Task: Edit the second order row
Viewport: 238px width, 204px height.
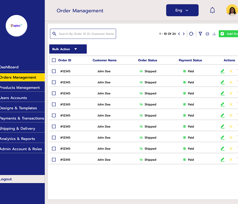Action: (222, 82)
